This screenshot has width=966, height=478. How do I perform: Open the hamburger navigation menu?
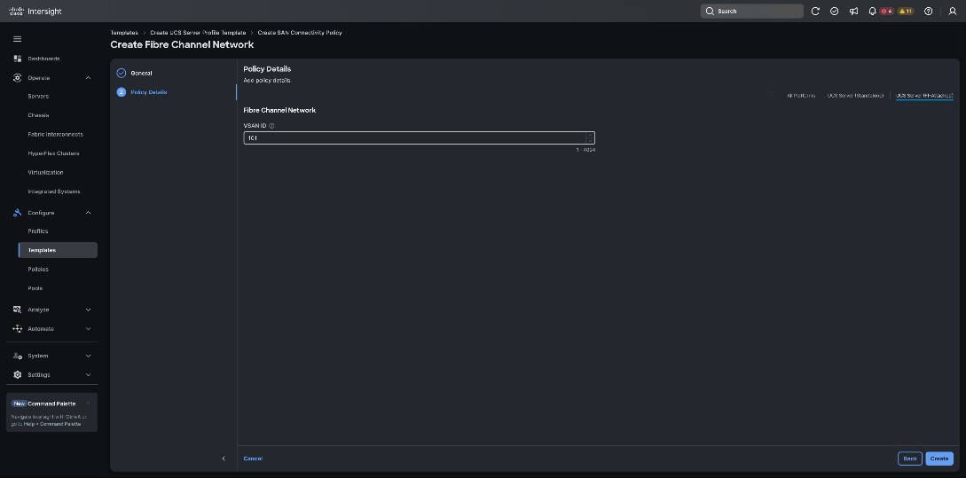17,39
